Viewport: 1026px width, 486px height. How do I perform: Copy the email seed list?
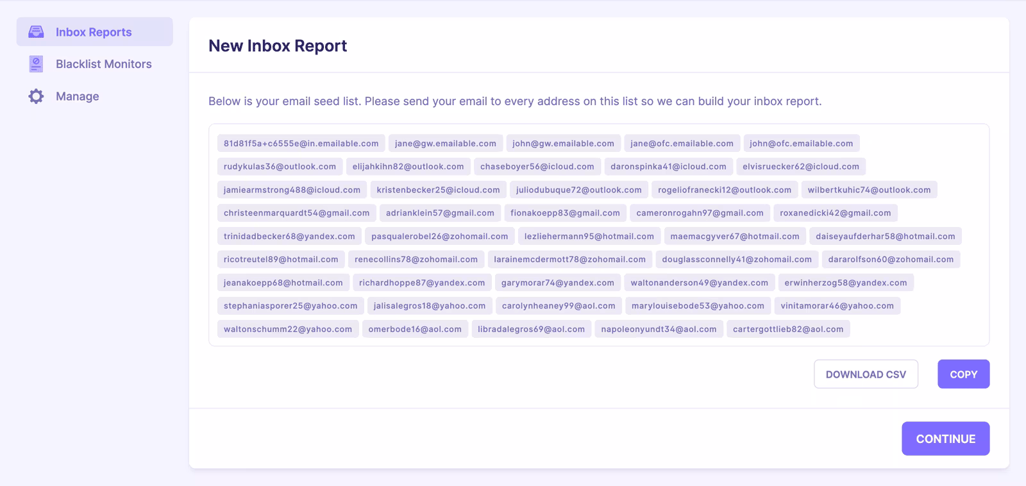[x=963, y=374]
